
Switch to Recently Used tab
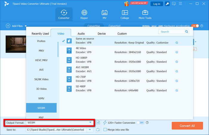[40, 34]
